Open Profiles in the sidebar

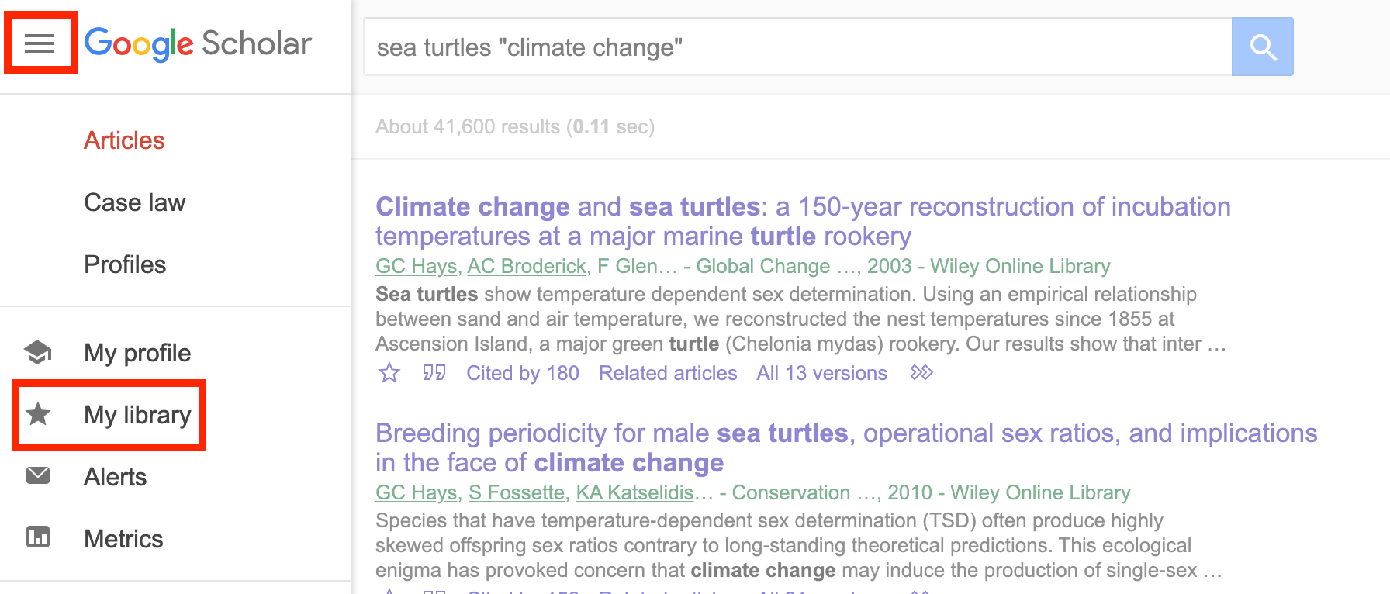(125, 264)
